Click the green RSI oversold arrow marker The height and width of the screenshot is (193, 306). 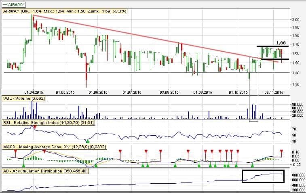click(88, 141)
